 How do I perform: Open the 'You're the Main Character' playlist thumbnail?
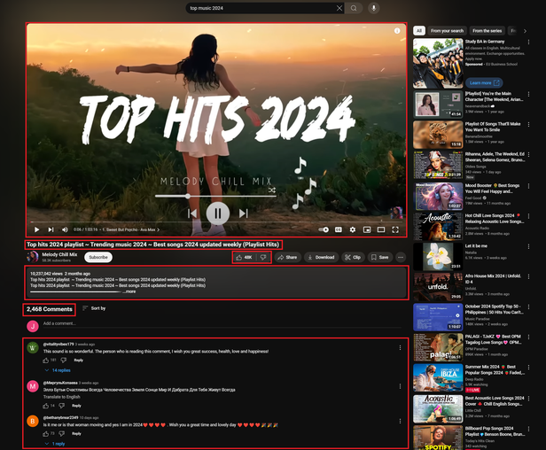(x=438, y=105)
